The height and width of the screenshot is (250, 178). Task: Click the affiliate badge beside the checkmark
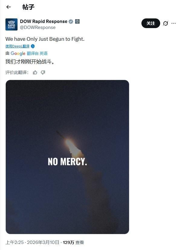tap(77, 21)
